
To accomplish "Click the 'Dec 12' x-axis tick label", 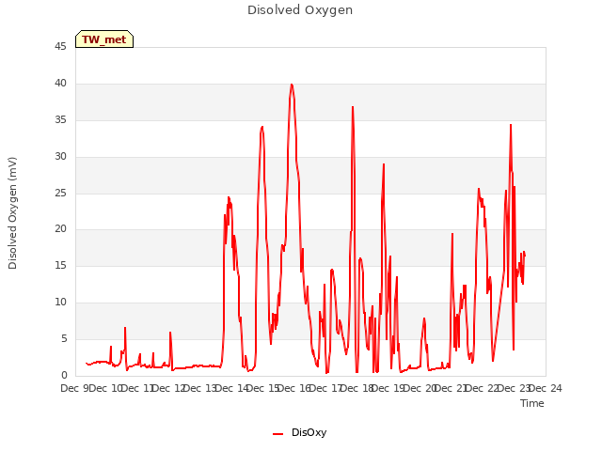I will click(169, 388).
